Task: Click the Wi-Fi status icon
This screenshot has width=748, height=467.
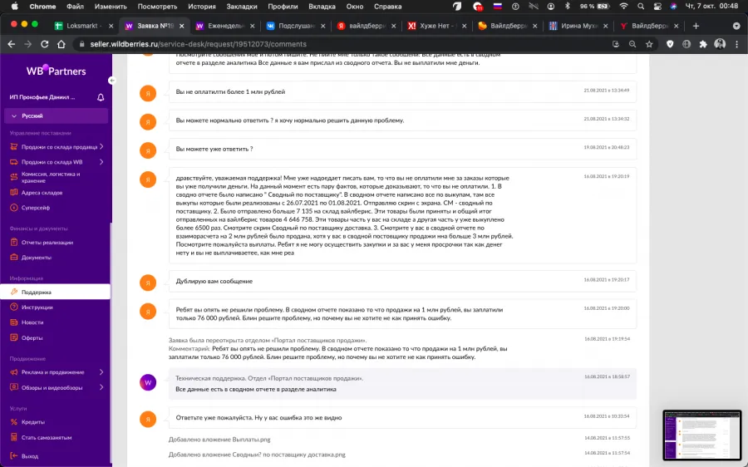Action: point(623,6)
